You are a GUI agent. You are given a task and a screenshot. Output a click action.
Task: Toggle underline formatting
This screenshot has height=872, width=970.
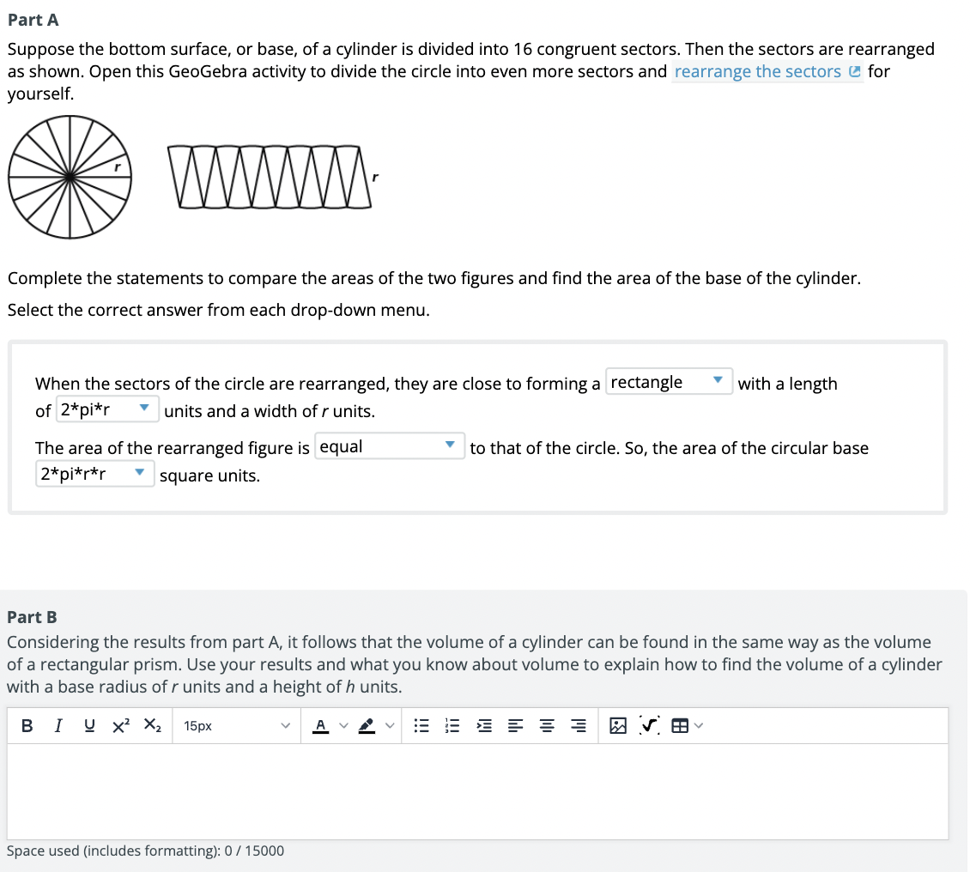click(x=88, y=725)
